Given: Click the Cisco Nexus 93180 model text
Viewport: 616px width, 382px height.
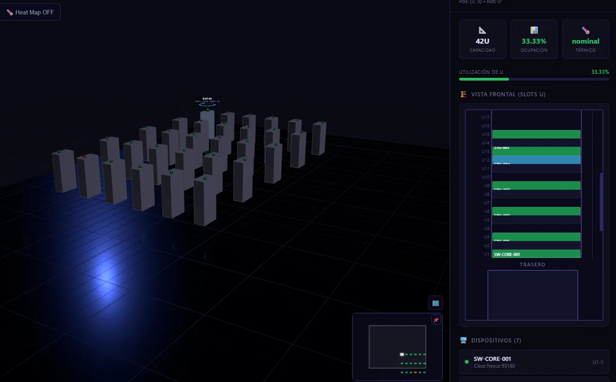Looking at the screenshot, I should [x=495, y=366].
